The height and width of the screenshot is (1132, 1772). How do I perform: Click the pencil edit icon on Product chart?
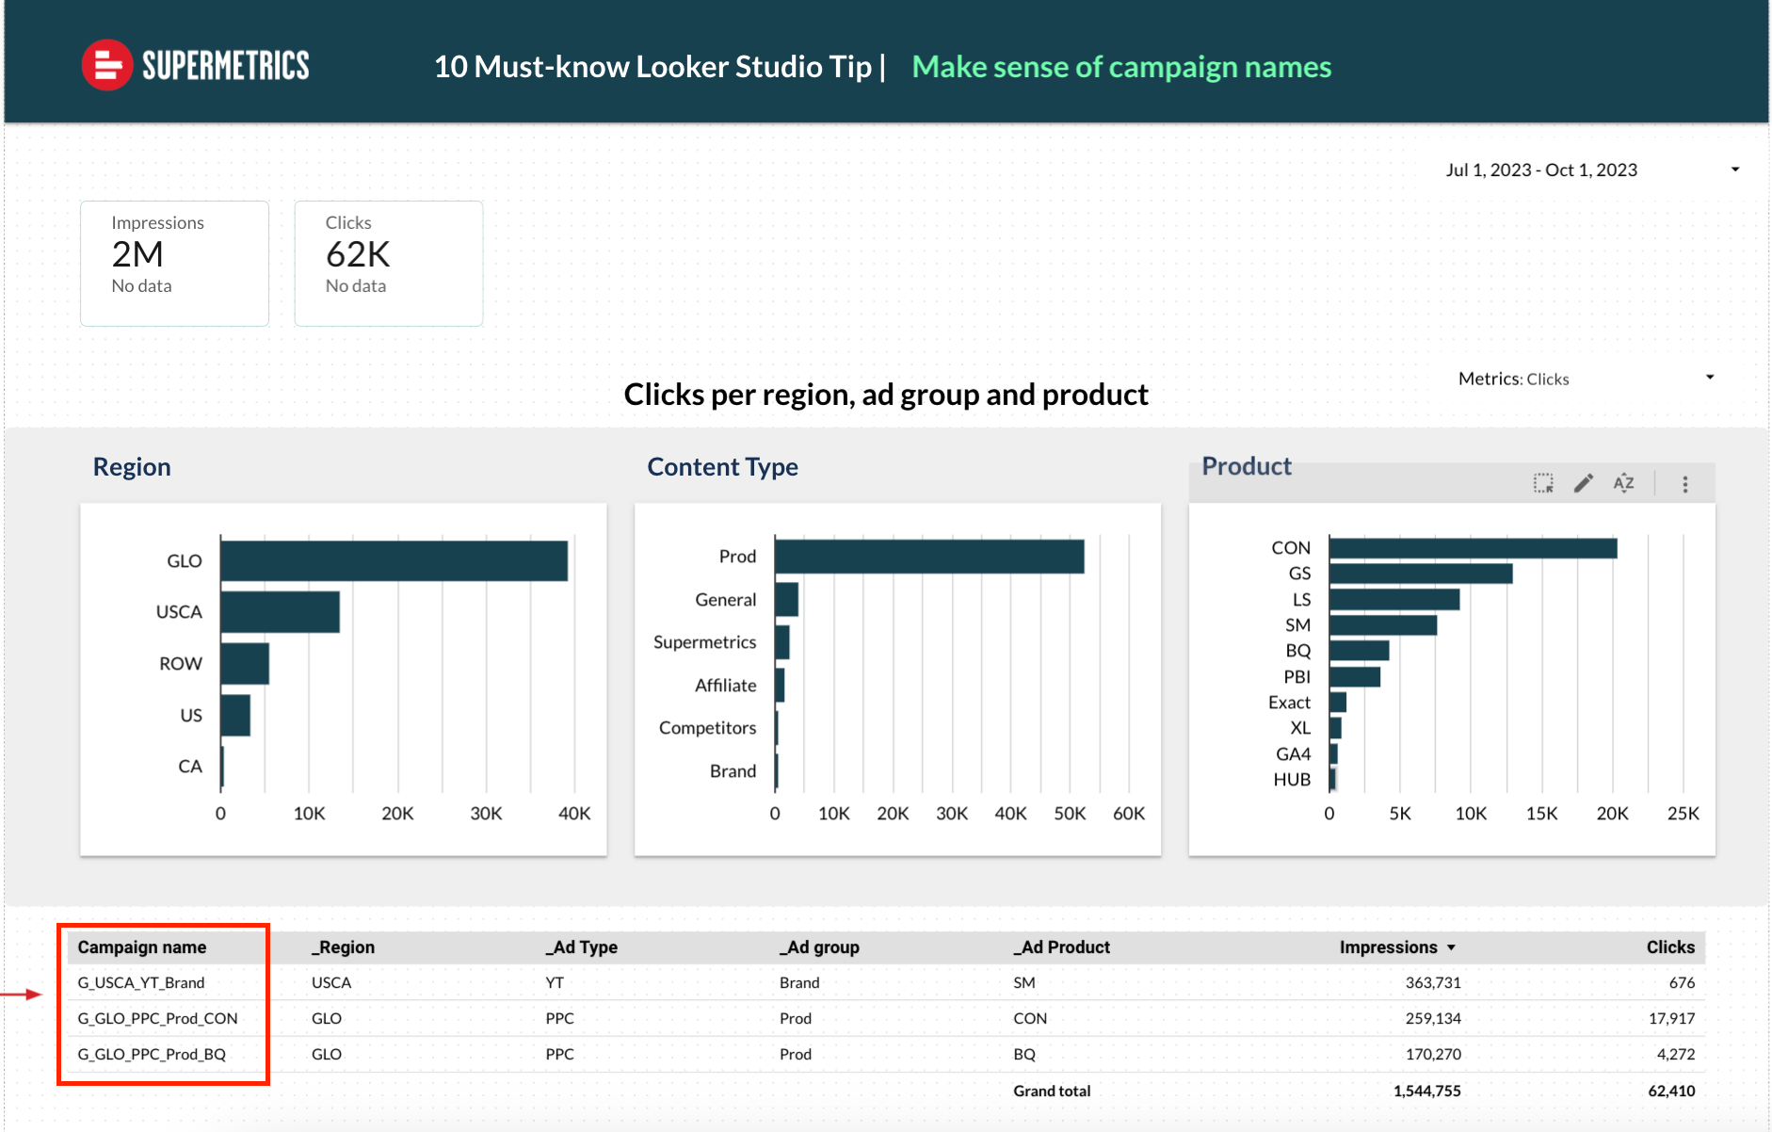1584,484
